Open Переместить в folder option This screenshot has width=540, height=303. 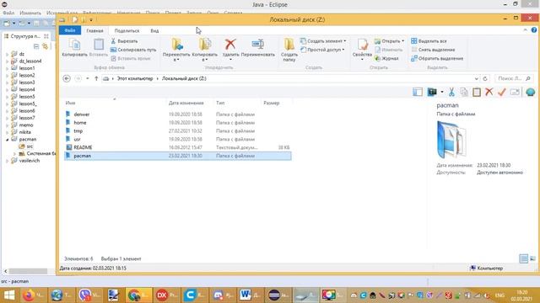pos(176,50)
